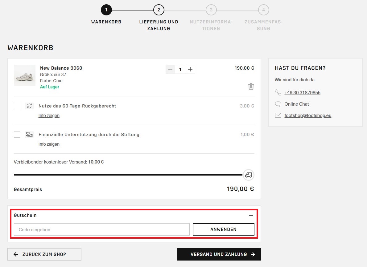367x267 pixels.
Task: Proceed to Versand und Zahlung
Action: pyautogui.click(x=219, y=254)
